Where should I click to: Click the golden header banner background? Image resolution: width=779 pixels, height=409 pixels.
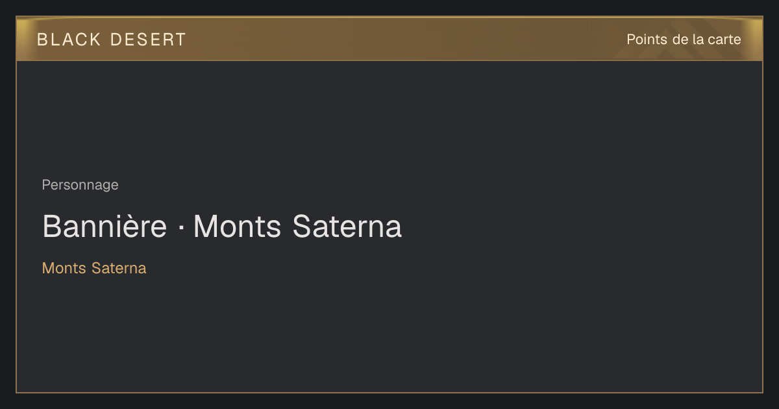(389, 39)
